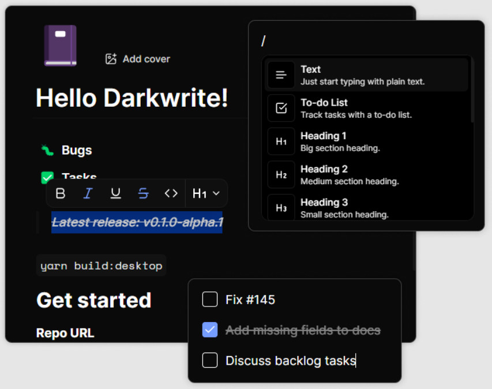
Task: Click the Text block lines icon
Action: pyautogui.click(x=281, y=74)
